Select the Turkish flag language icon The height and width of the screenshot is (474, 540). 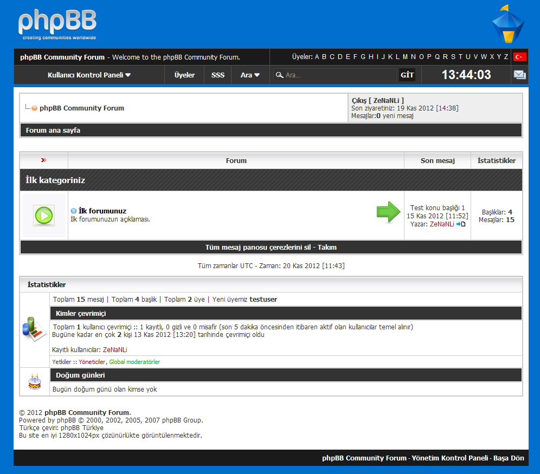[519, 57]
